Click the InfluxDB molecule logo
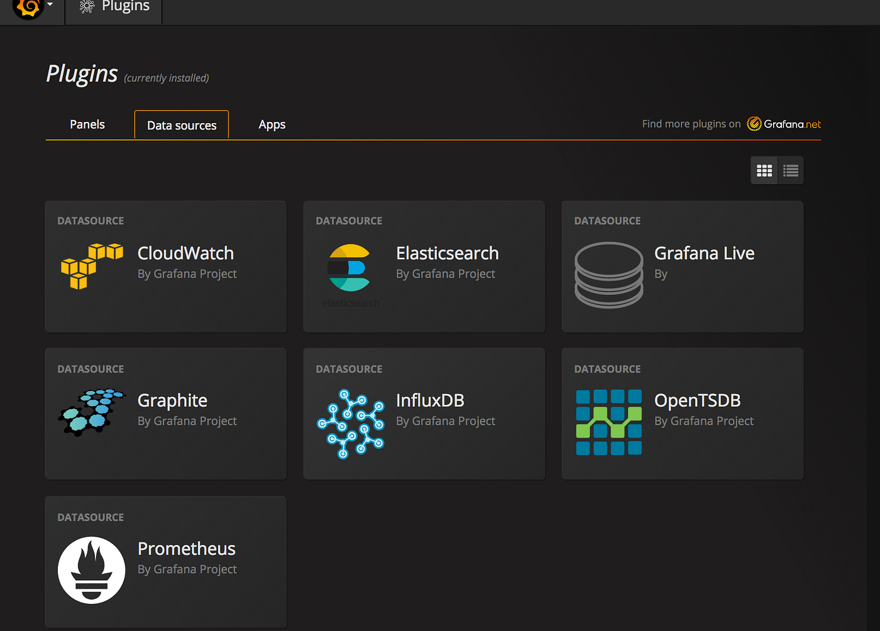880x631 pixels. pos(351,422)
